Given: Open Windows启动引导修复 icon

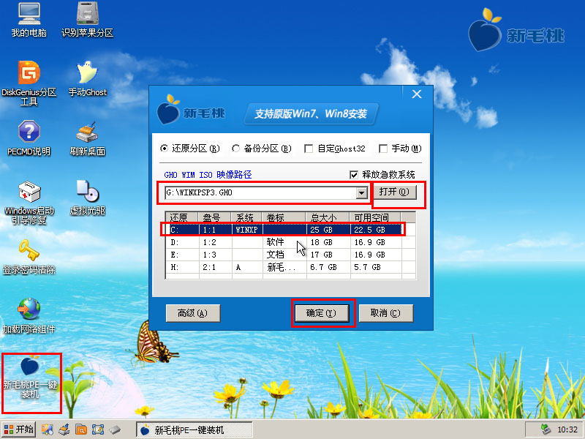Looking at the screenshot, I should (x=29, y=203).
